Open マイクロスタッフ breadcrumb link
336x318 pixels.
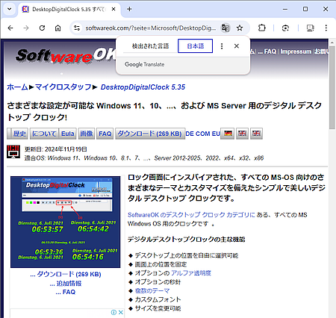(63, 87)
